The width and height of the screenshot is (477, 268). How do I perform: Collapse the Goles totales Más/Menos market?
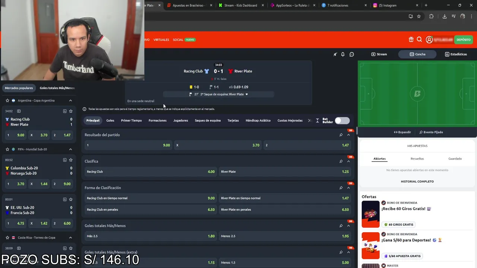click(x=348, y=226)
